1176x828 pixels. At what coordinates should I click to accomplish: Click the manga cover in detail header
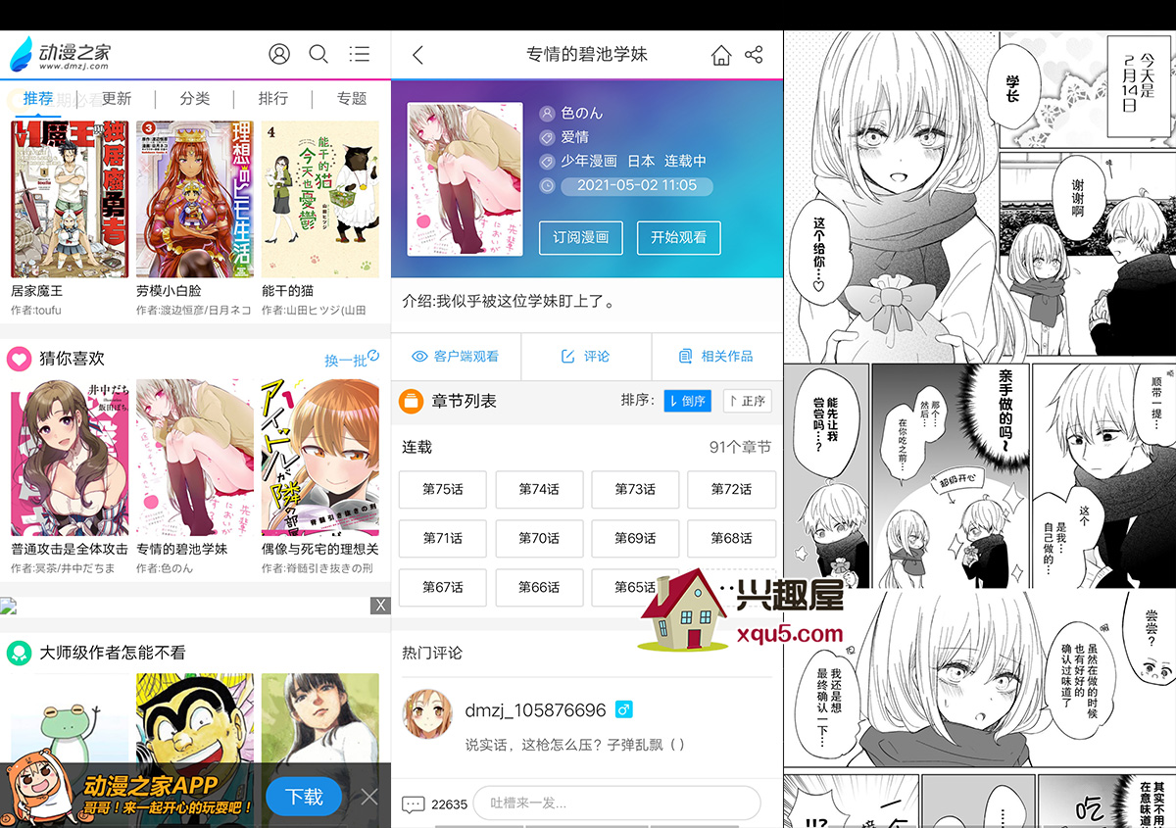coord(465,179)
